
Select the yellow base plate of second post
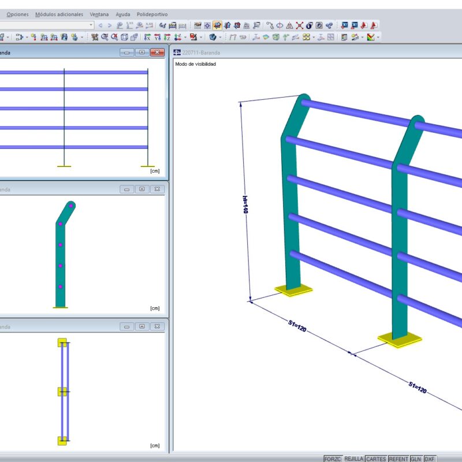click(400, 340)
